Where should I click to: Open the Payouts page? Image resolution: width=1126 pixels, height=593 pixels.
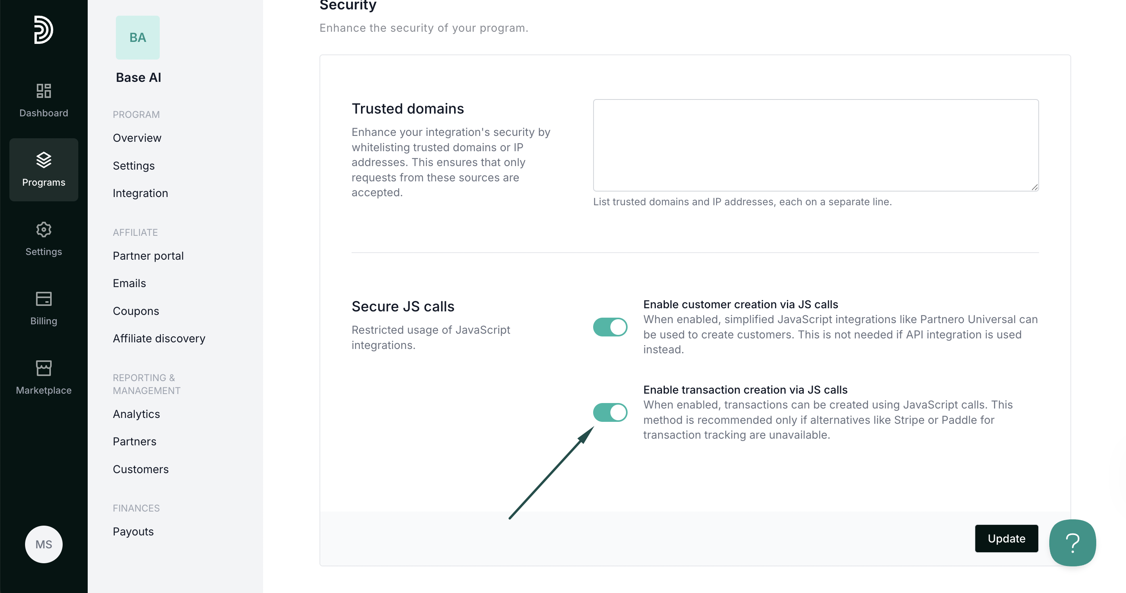pyautogui.click(x=134, y=532)
